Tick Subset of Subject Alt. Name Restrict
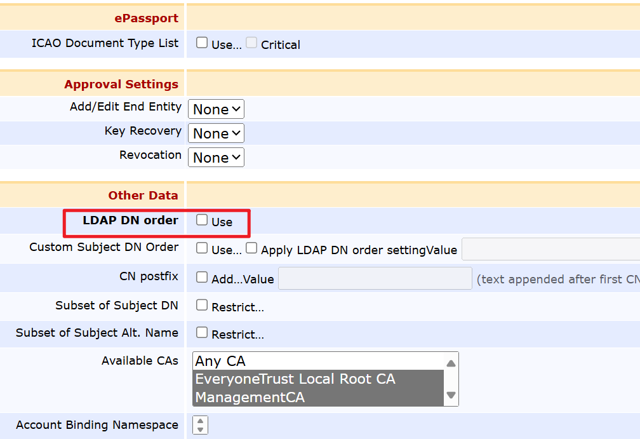The image size is (640, 439). [202, 332]
